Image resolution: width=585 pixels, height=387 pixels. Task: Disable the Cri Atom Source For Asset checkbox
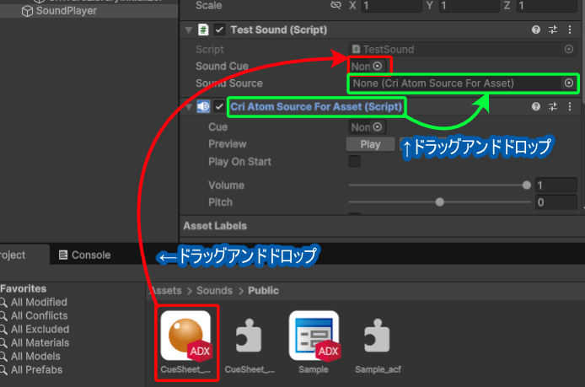tap(219, 107)
